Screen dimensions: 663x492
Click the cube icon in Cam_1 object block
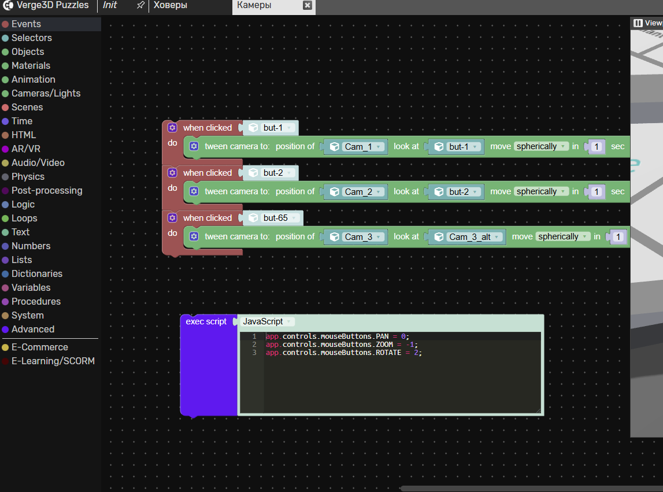334,147
